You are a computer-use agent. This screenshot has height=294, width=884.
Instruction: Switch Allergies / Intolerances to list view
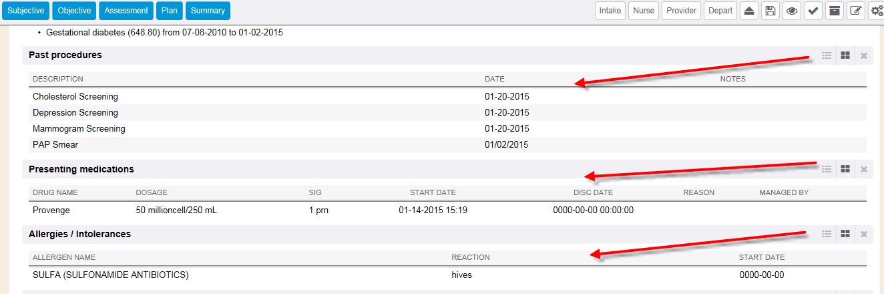(x=827, y=234)
